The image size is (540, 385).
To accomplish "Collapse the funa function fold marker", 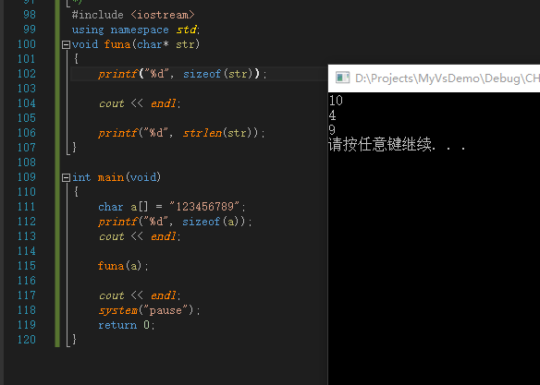I will (66, 44).
